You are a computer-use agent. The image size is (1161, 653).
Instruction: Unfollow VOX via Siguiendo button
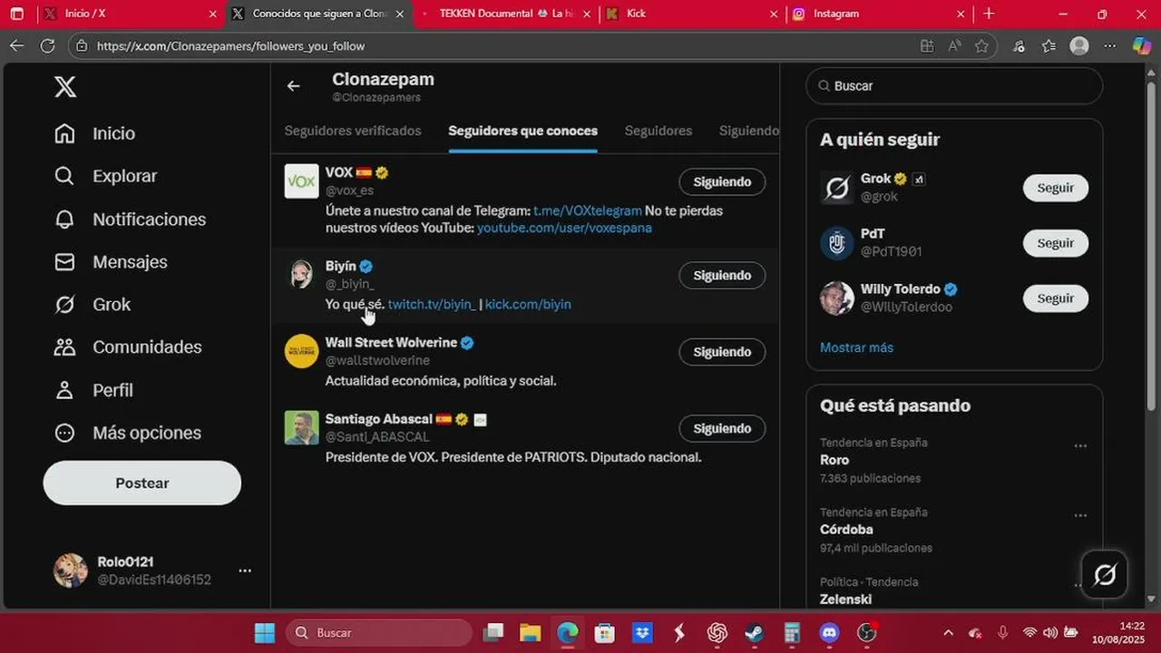pyautogui.click(x=722, y=181)
